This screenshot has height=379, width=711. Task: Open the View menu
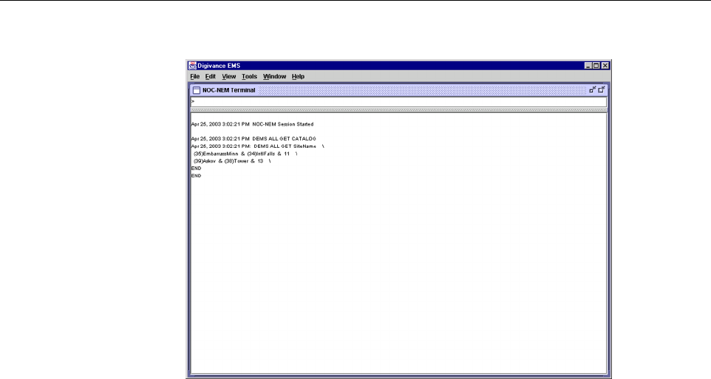tap(229, 77)
